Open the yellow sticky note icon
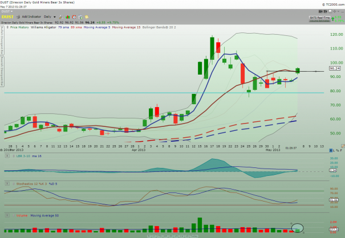345x238 pixels. pyautogui.click(x=87, y=17)
